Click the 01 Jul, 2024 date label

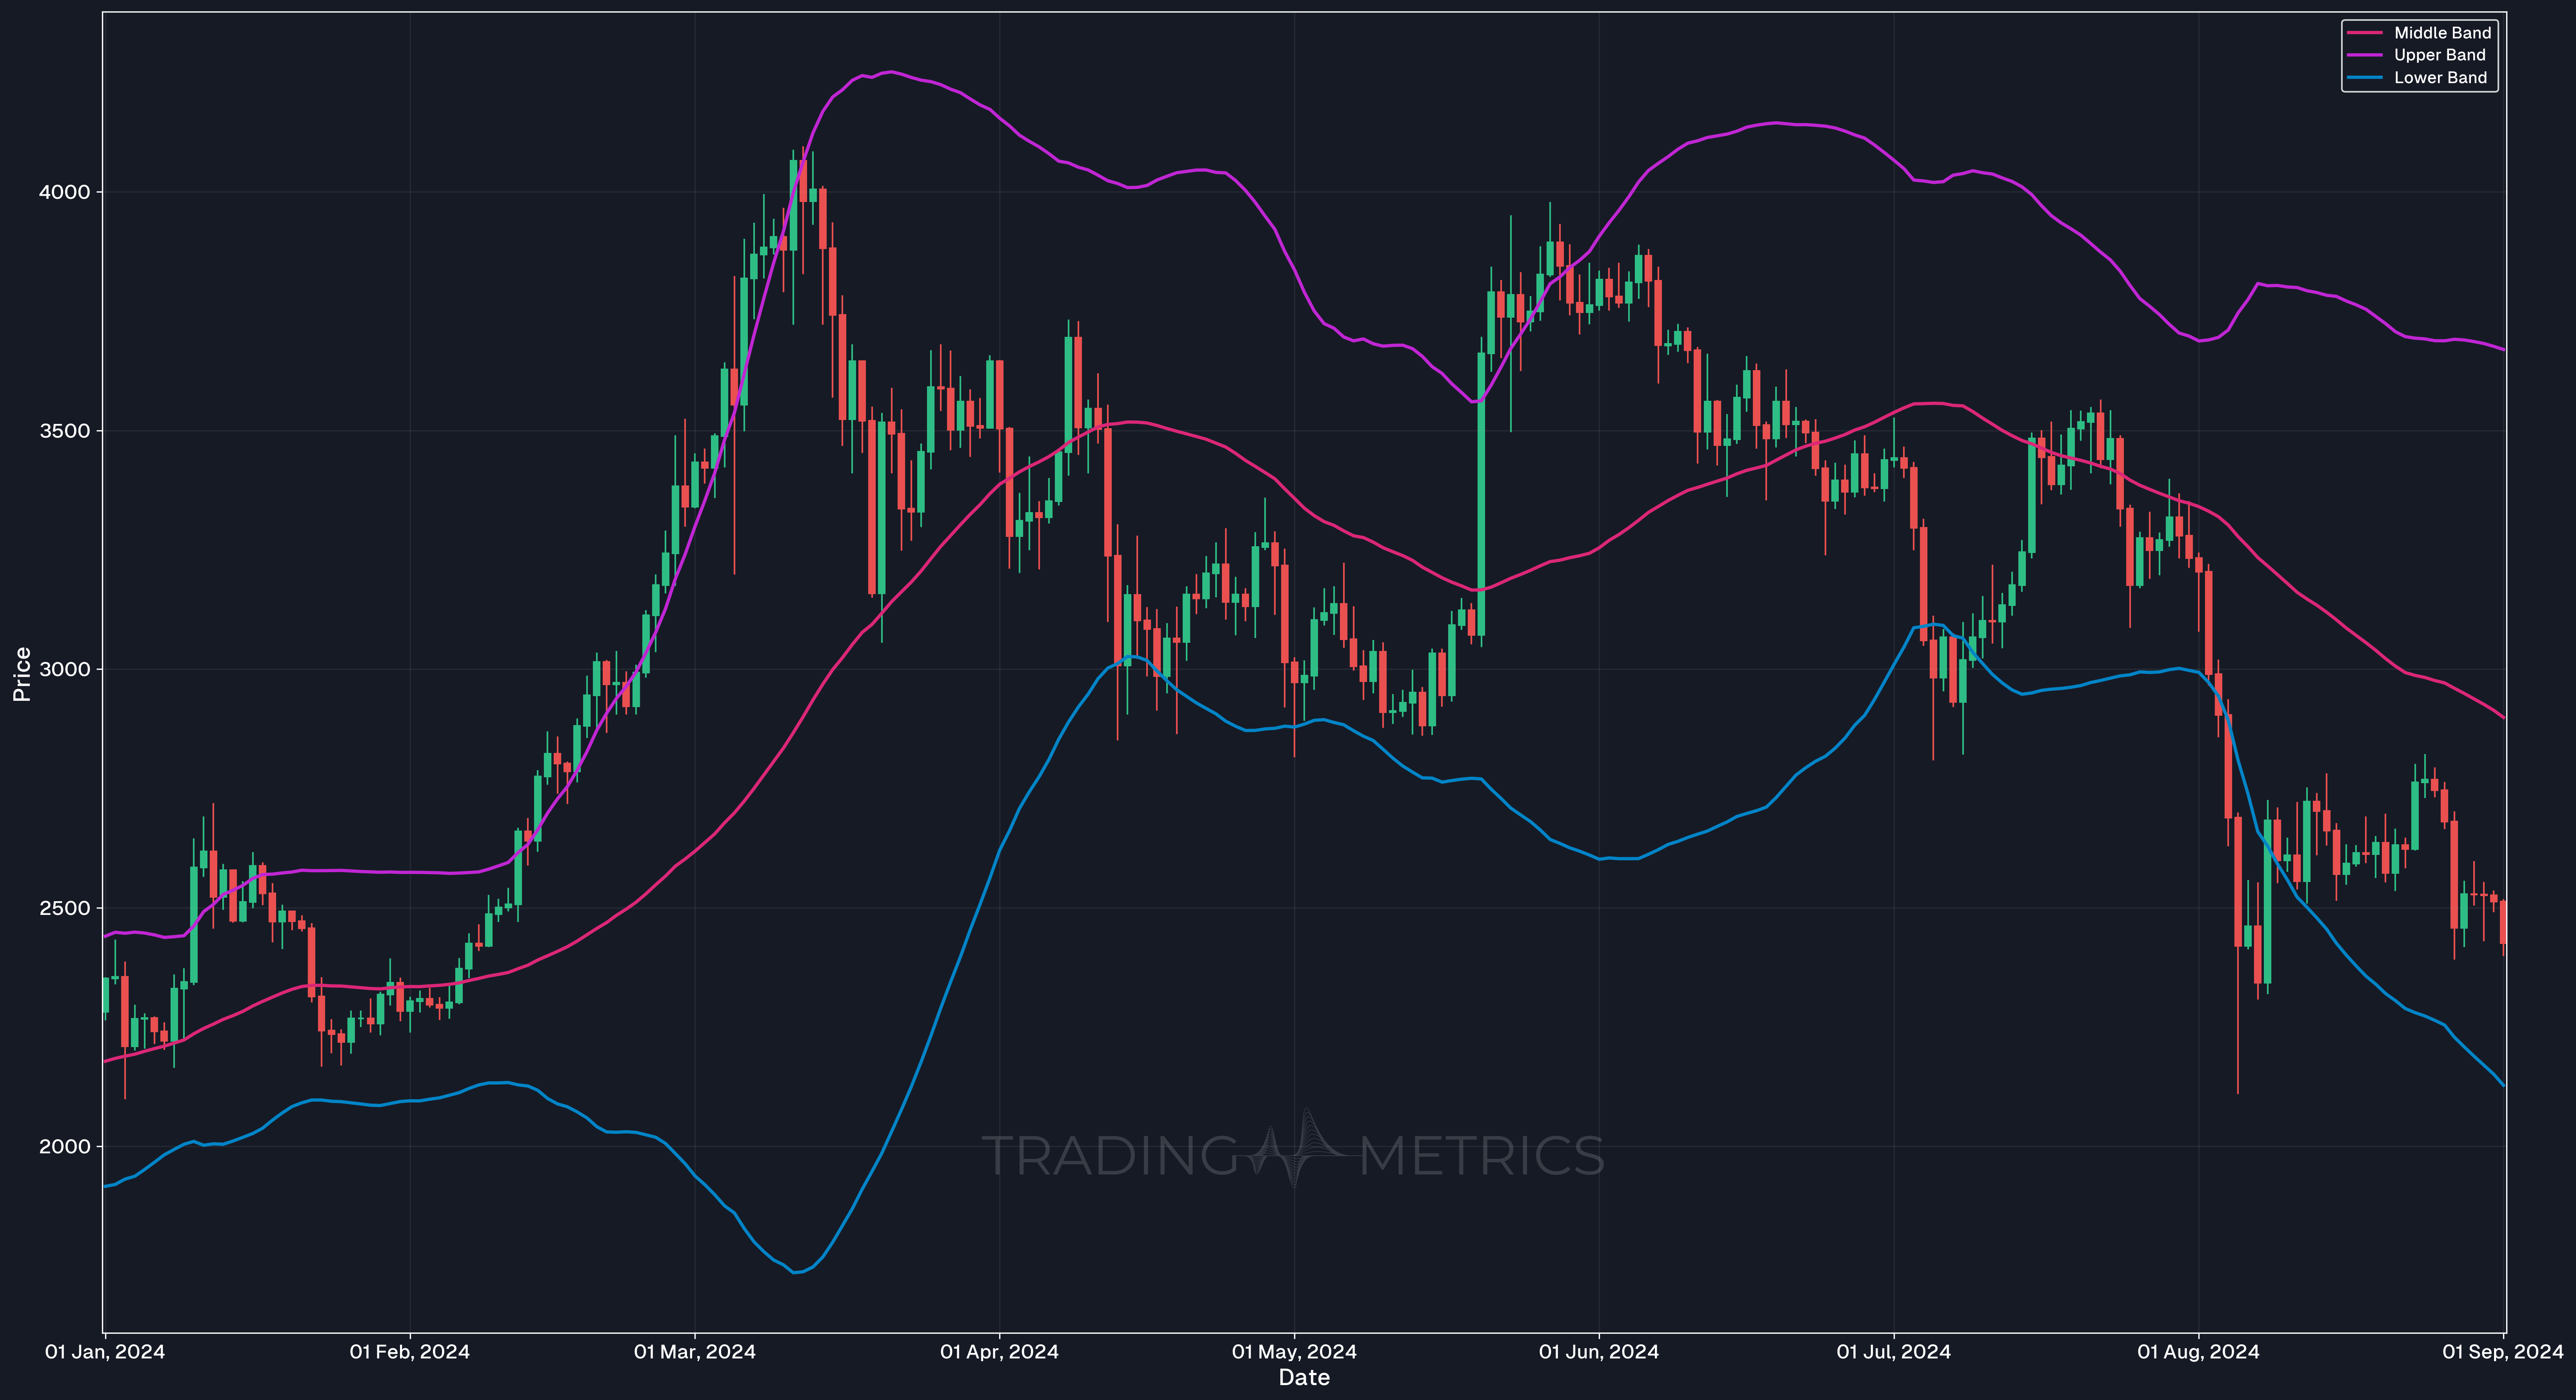point(1894,1352)
